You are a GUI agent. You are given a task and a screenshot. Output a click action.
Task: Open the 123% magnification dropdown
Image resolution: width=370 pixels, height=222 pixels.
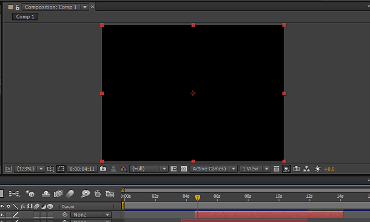tap(30, 169)
